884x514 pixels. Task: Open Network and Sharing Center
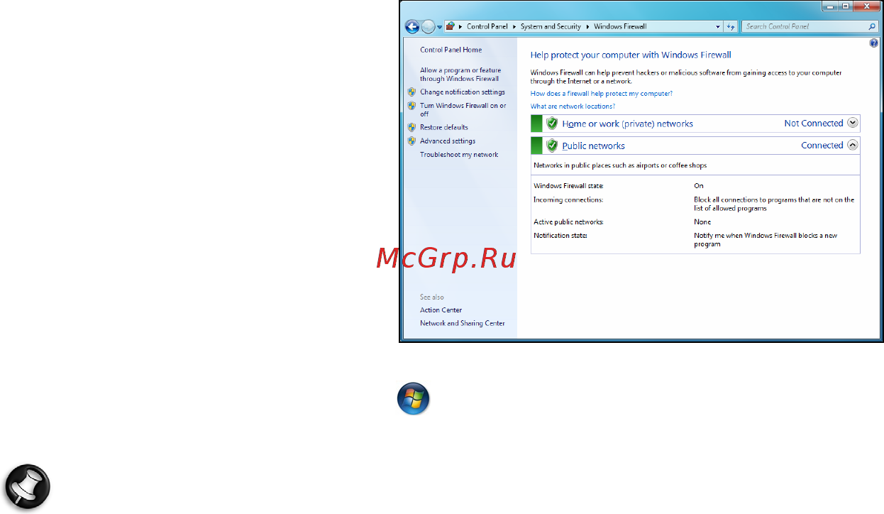[462, 323]
